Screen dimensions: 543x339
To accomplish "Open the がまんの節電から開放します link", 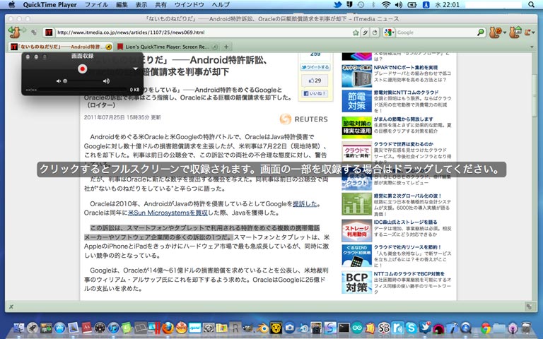I will point(403,119).
